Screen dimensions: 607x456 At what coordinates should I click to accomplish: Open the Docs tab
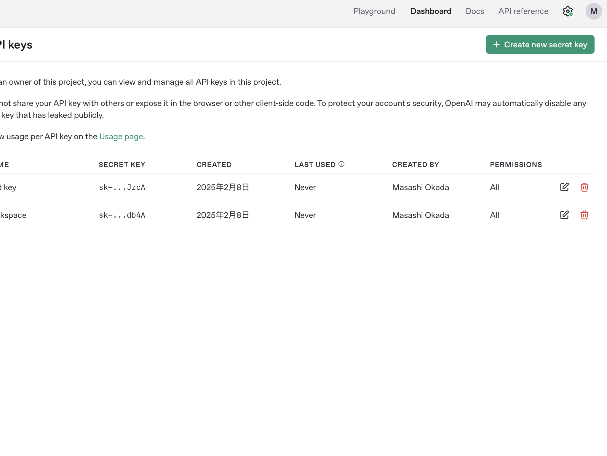(475, 11)
